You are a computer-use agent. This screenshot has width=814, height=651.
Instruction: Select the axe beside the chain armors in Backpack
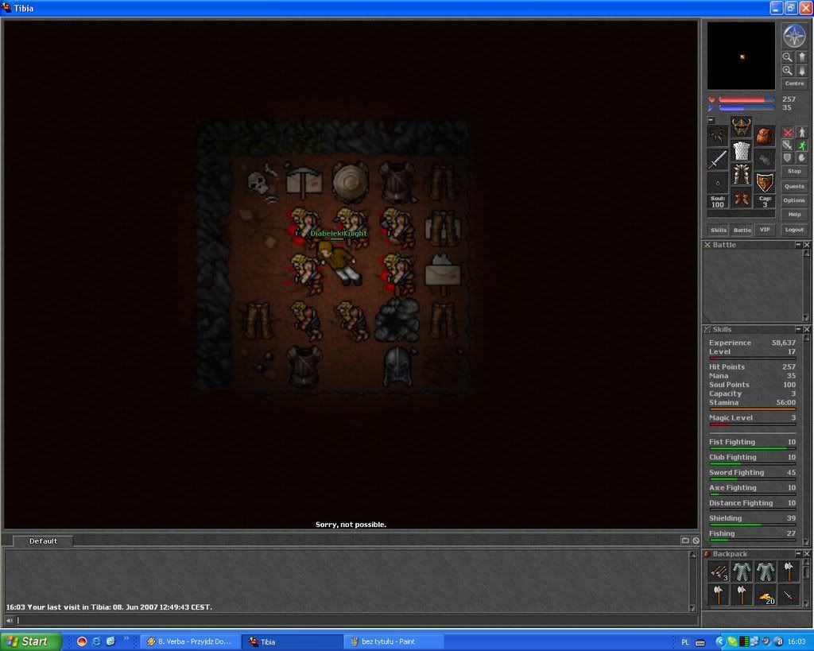(789, 572)
